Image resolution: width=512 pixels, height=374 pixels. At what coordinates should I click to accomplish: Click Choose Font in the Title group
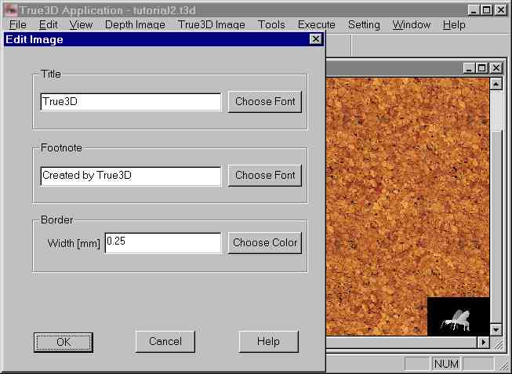(265, 102)
